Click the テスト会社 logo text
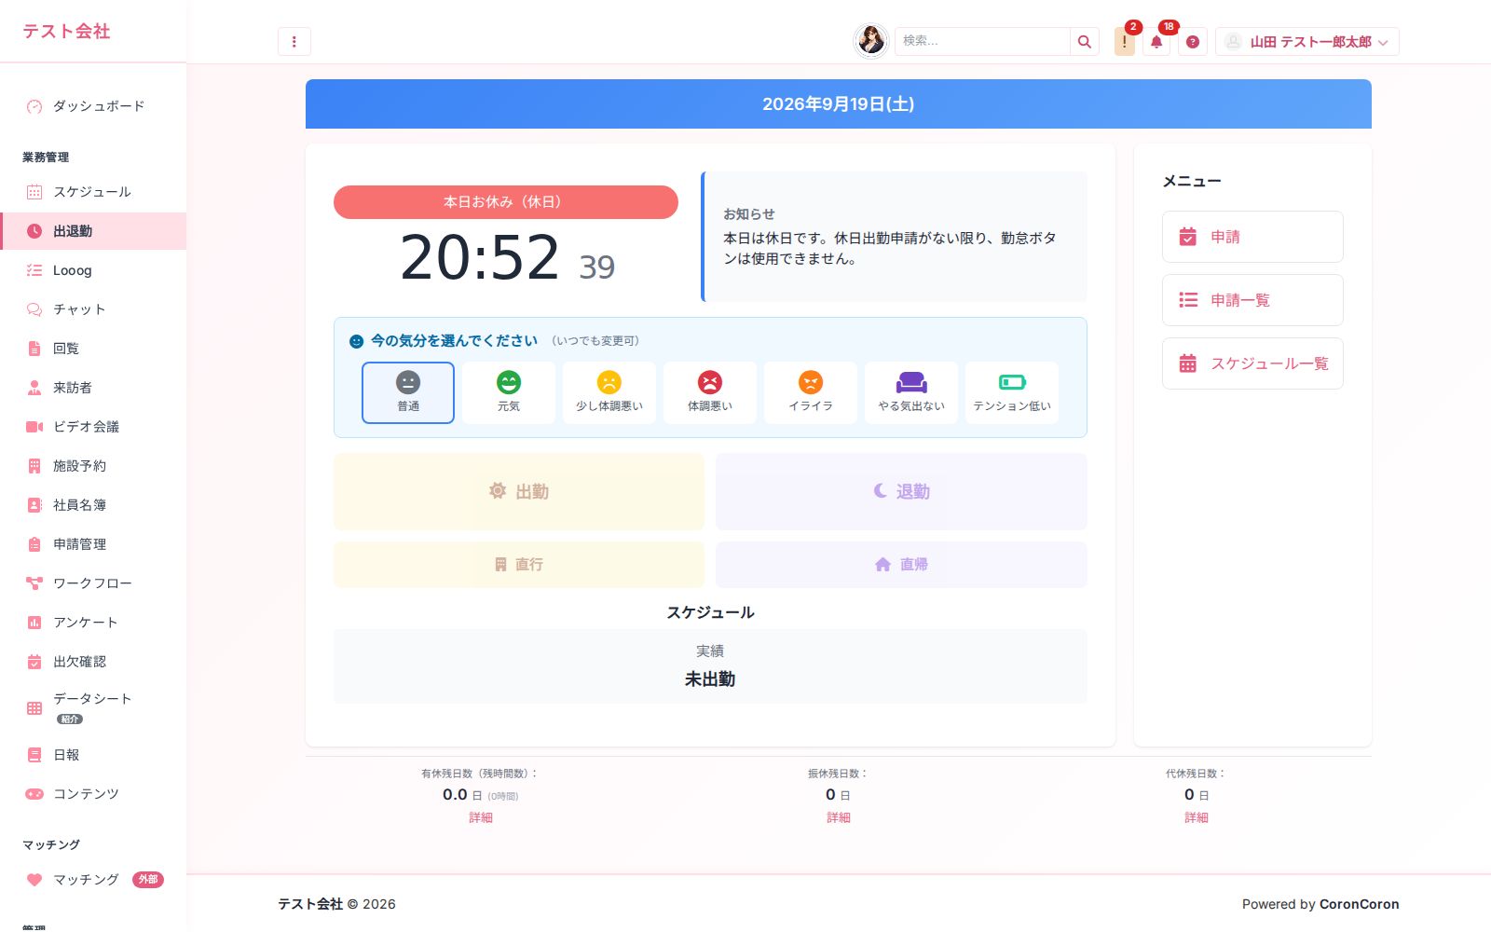 point(66,31)
